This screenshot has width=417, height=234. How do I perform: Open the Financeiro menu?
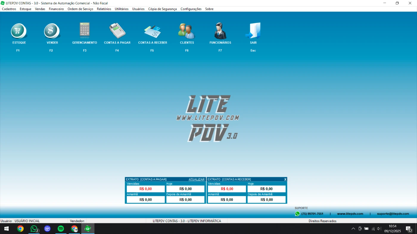coord(56,9)
